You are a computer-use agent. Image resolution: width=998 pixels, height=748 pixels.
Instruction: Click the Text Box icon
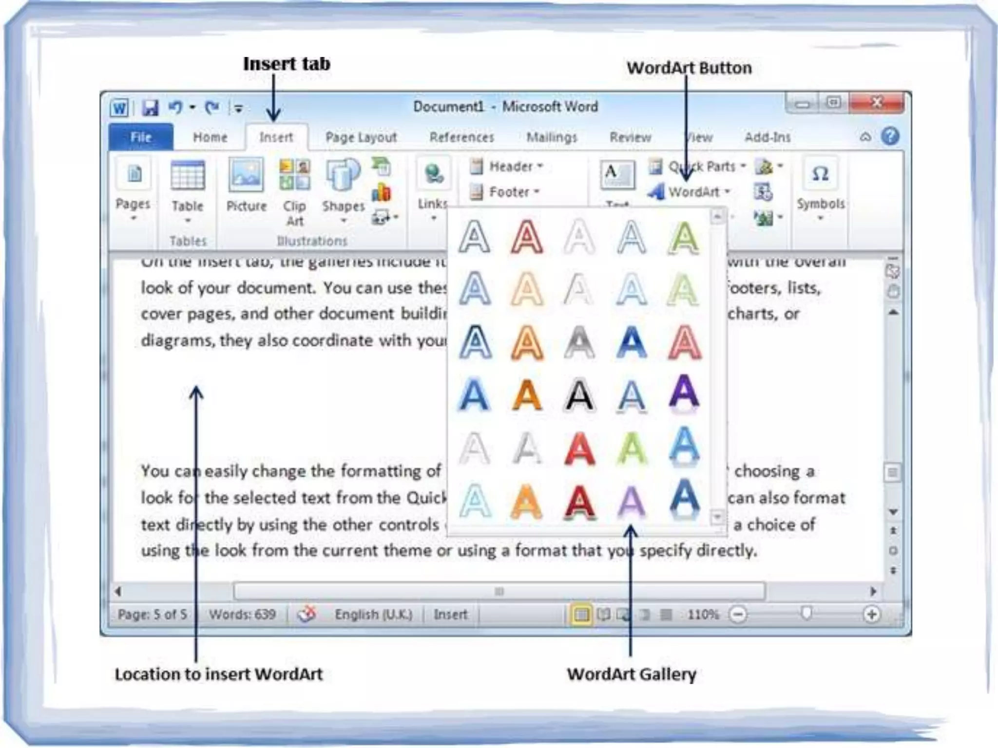click(x=617, y=174)
